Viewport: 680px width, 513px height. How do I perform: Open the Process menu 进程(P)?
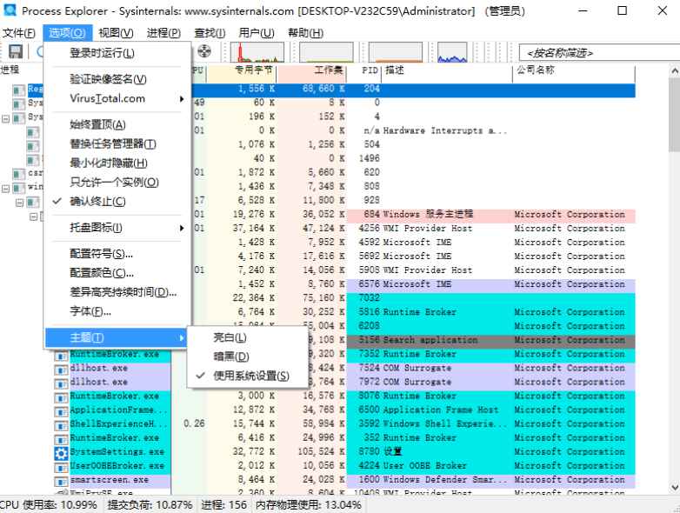pyautogui.click(x=163, y=33)
